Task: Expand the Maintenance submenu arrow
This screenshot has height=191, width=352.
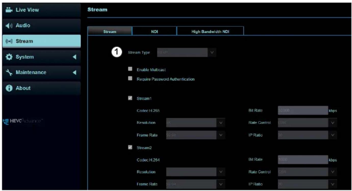Action: [x=74, y=72]
